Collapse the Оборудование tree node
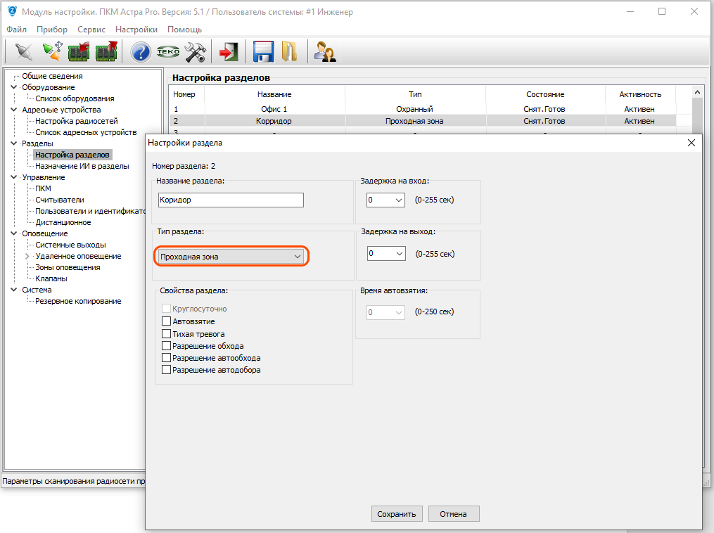714x533 pixels. (x=13, y=87)
